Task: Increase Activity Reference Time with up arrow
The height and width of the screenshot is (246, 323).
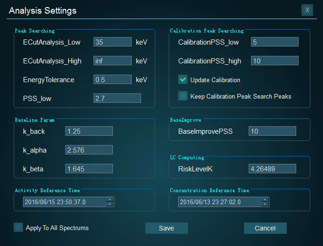Action: (110, 200)
